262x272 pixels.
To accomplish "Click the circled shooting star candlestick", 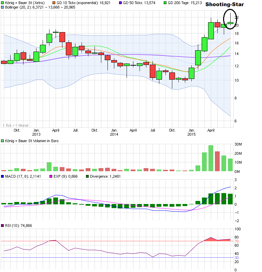I will tap(231, 23).
